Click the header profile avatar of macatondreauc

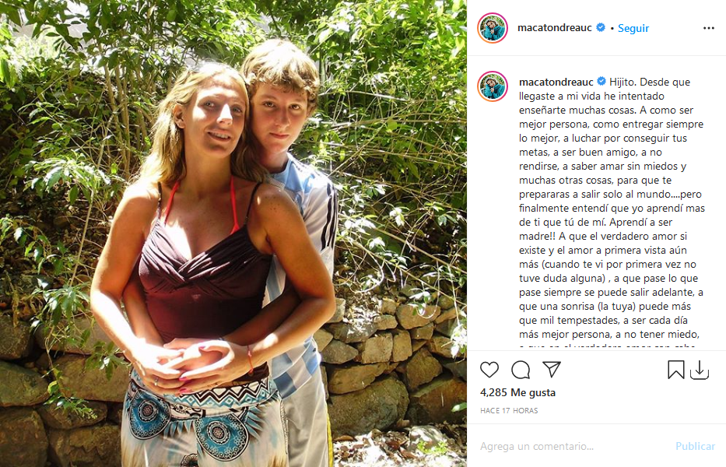coord(493,28)
